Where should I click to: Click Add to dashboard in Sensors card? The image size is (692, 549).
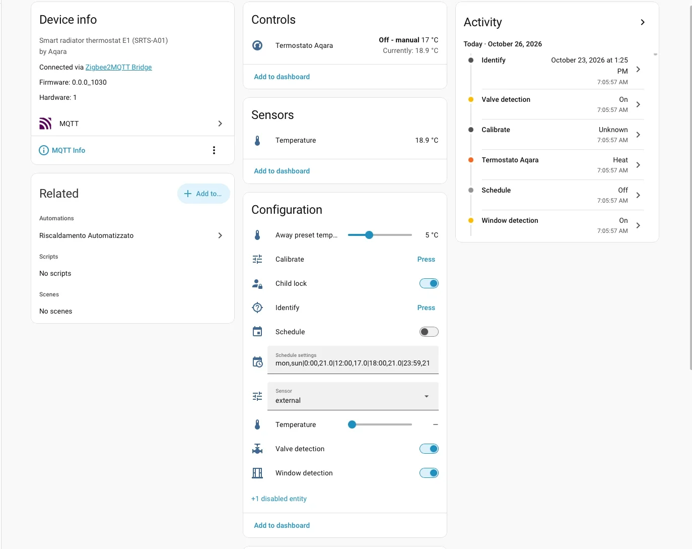(282, 171)
